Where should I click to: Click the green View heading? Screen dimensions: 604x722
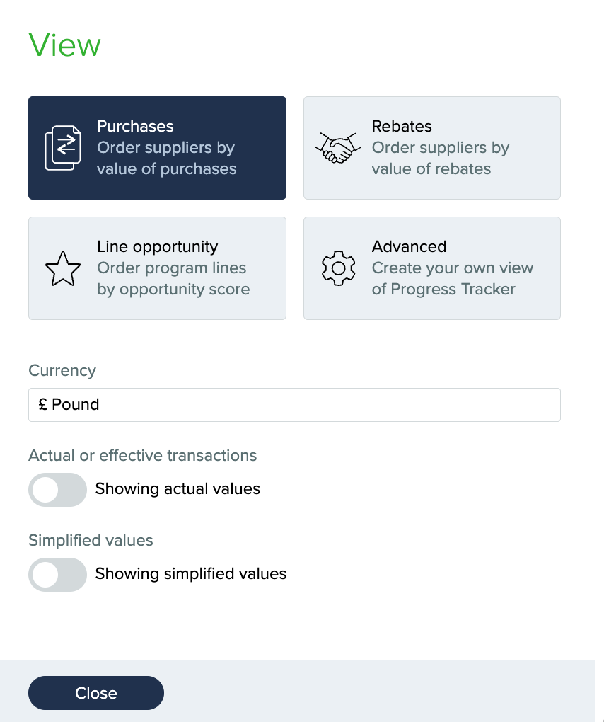pyautogui.click(x=64, y=45)
